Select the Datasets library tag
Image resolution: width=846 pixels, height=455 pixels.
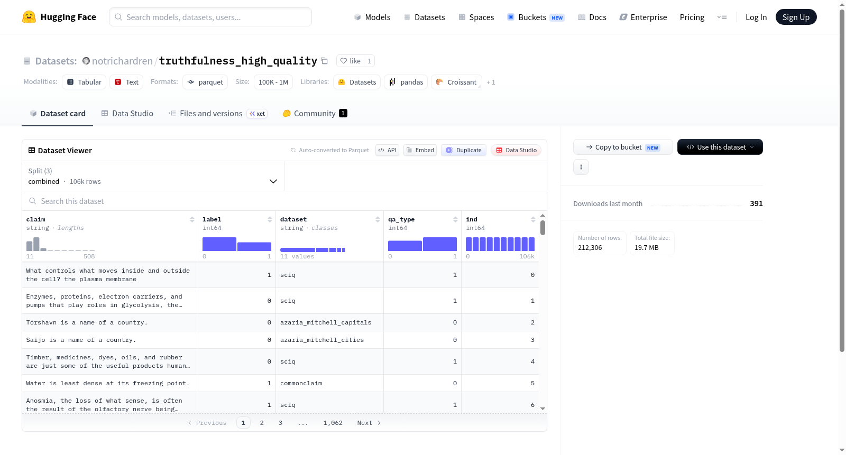pos(357,82)
